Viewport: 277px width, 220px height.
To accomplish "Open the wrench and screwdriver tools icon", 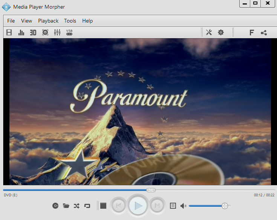I will (x=209, y=32).
